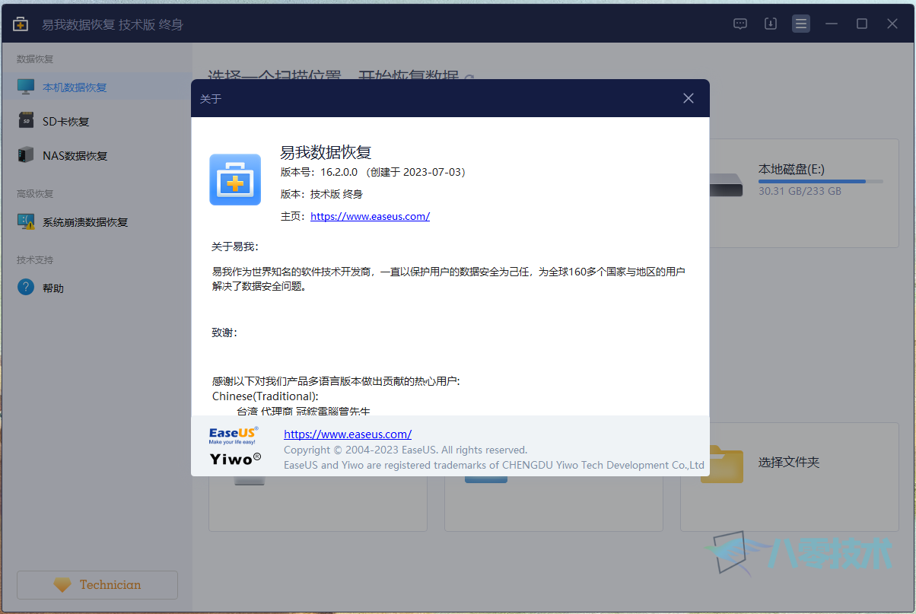The width and height of the screenshot is (916, 614).
Task: Click the 感谢以下 contributors thank-you line
Action: pyautogui.click(x=336, y=381)
